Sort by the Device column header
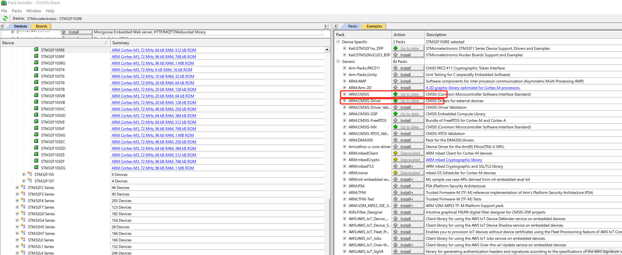The height and width of the screenshot is (255, 622). [x=55, y=43]
